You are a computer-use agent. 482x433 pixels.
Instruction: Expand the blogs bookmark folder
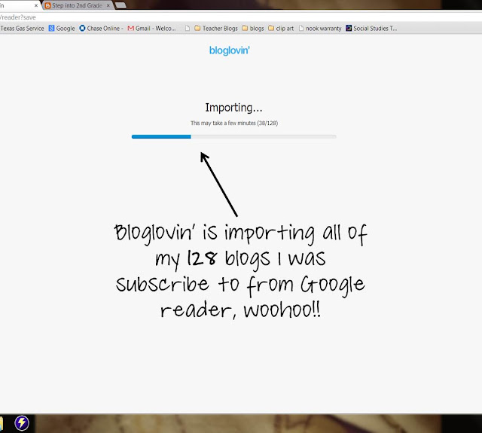pyautogui.click(x=253, y=29)
